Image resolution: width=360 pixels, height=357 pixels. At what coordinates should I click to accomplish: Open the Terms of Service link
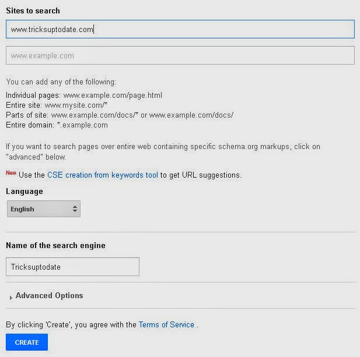166,325
